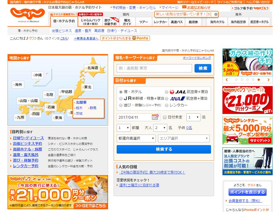Open レンタカー 最大5,000円分 coupon banner
The width and height of the screenshot is (278, 212).
pos(247,131)
